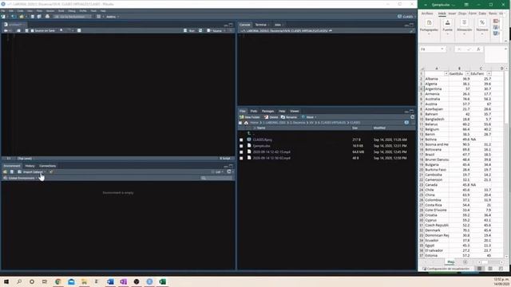Check the box for the Ejemplo.xlsx file

[241, 146]
